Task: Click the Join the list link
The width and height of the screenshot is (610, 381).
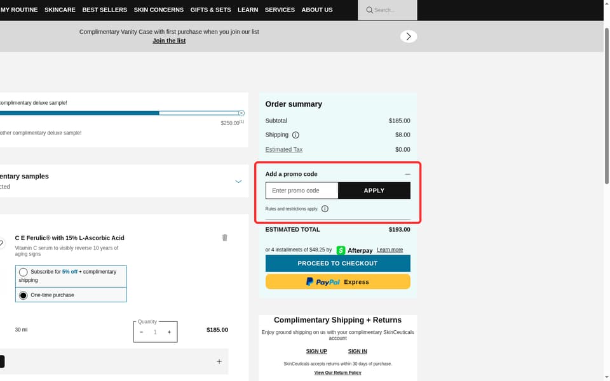Action: [169, 41]
